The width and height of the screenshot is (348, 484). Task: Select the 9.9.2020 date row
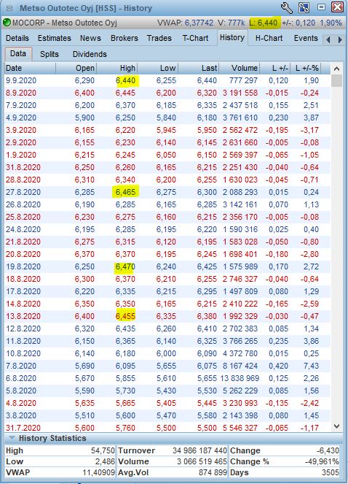pos(167,80)
